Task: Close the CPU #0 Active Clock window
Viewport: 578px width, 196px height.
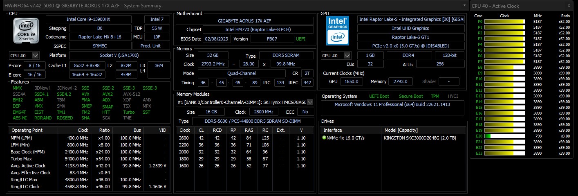Action: click(569, 5)
